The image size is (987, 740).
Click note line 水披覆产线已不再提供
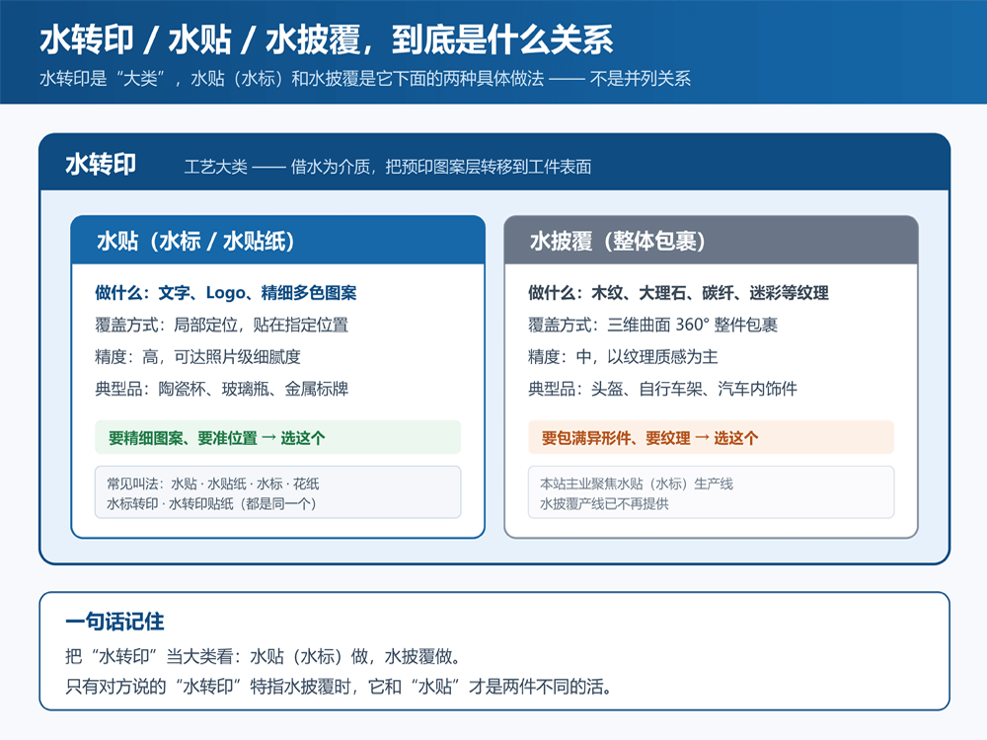click(604, 503)
